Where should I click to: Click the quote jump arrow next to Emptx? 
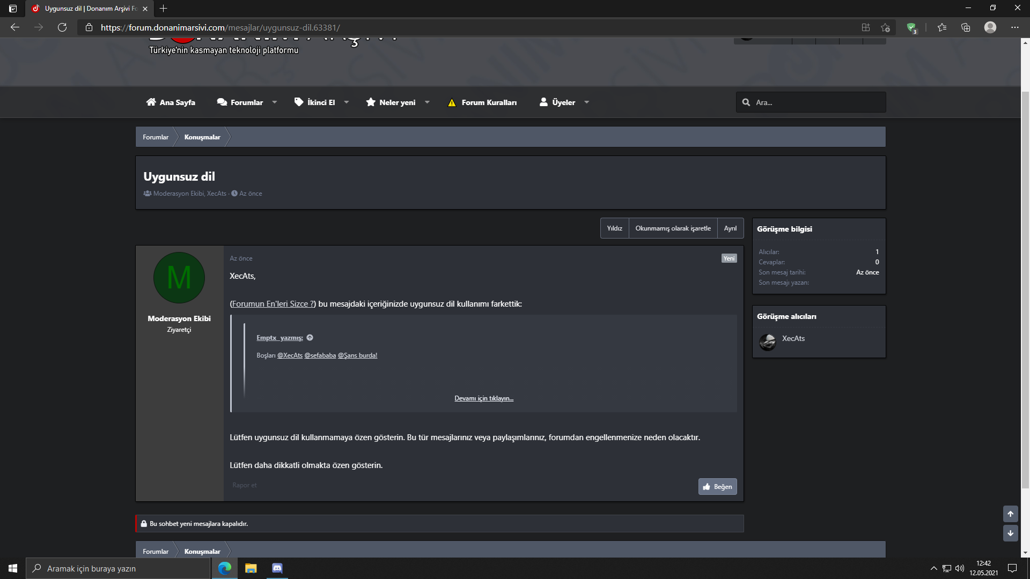coord(310,338)
